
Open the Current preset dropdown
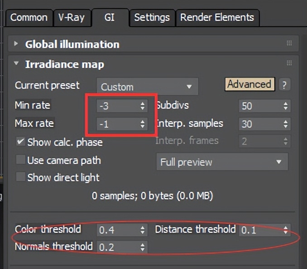coord(147,86)
